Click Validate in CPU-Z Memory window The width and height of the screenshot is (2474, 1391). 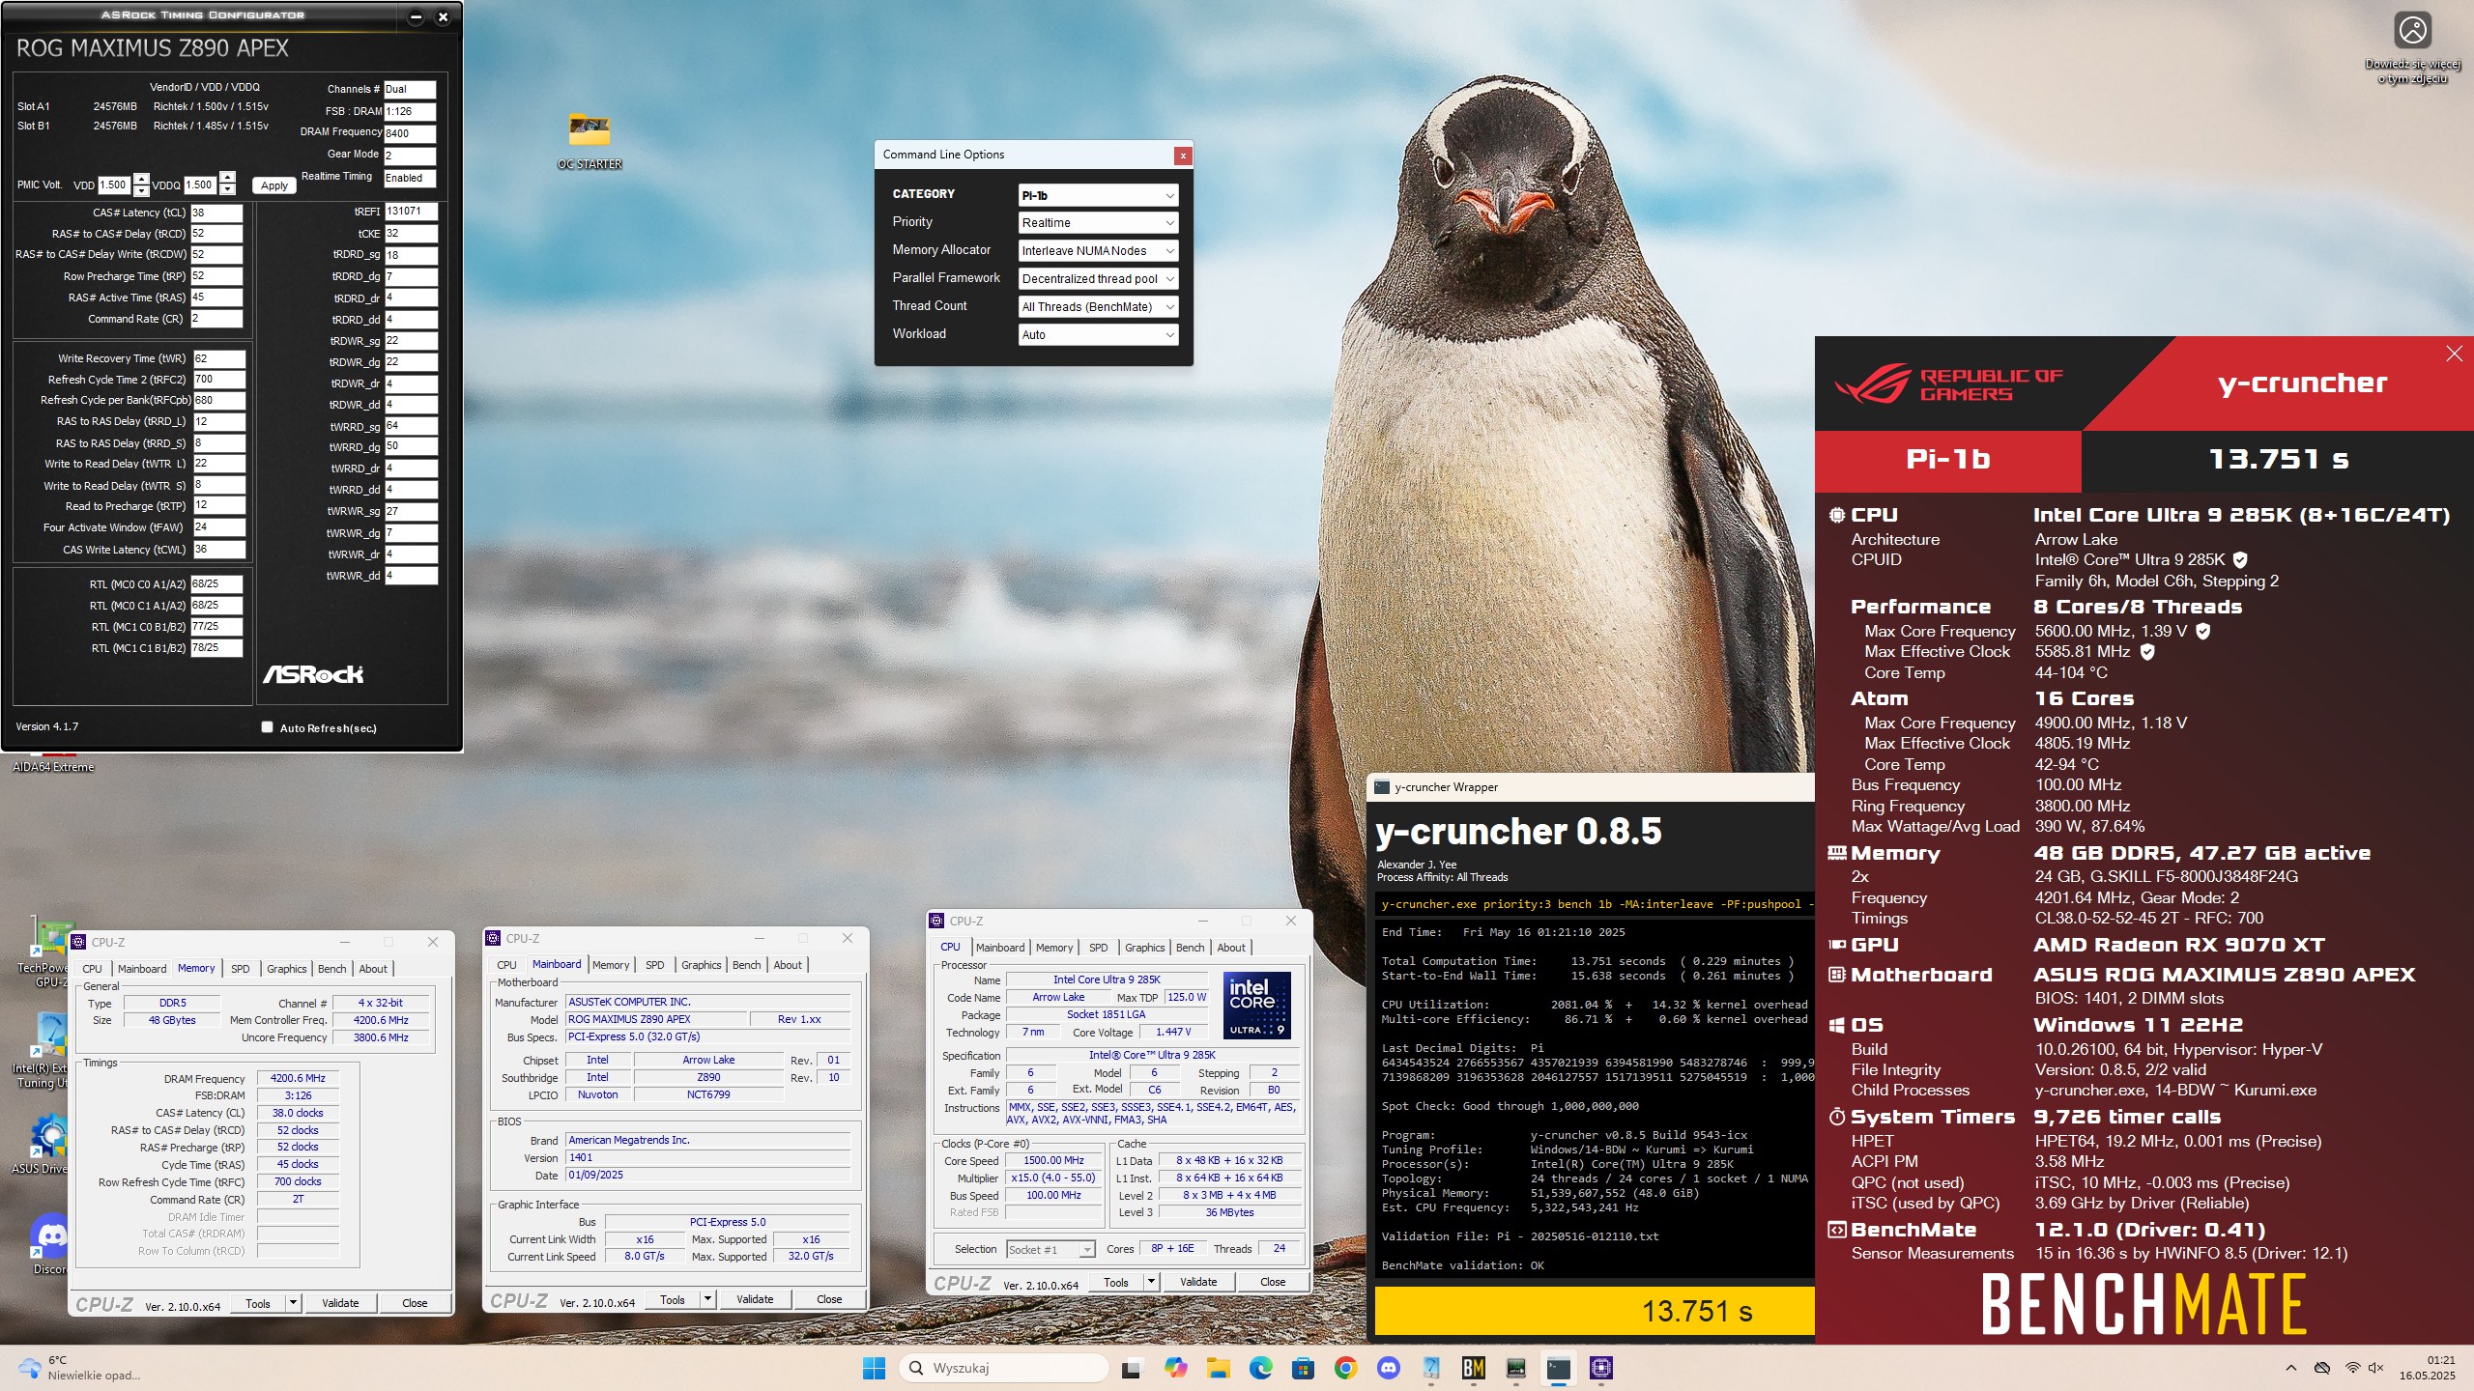tap(340, 1303)
